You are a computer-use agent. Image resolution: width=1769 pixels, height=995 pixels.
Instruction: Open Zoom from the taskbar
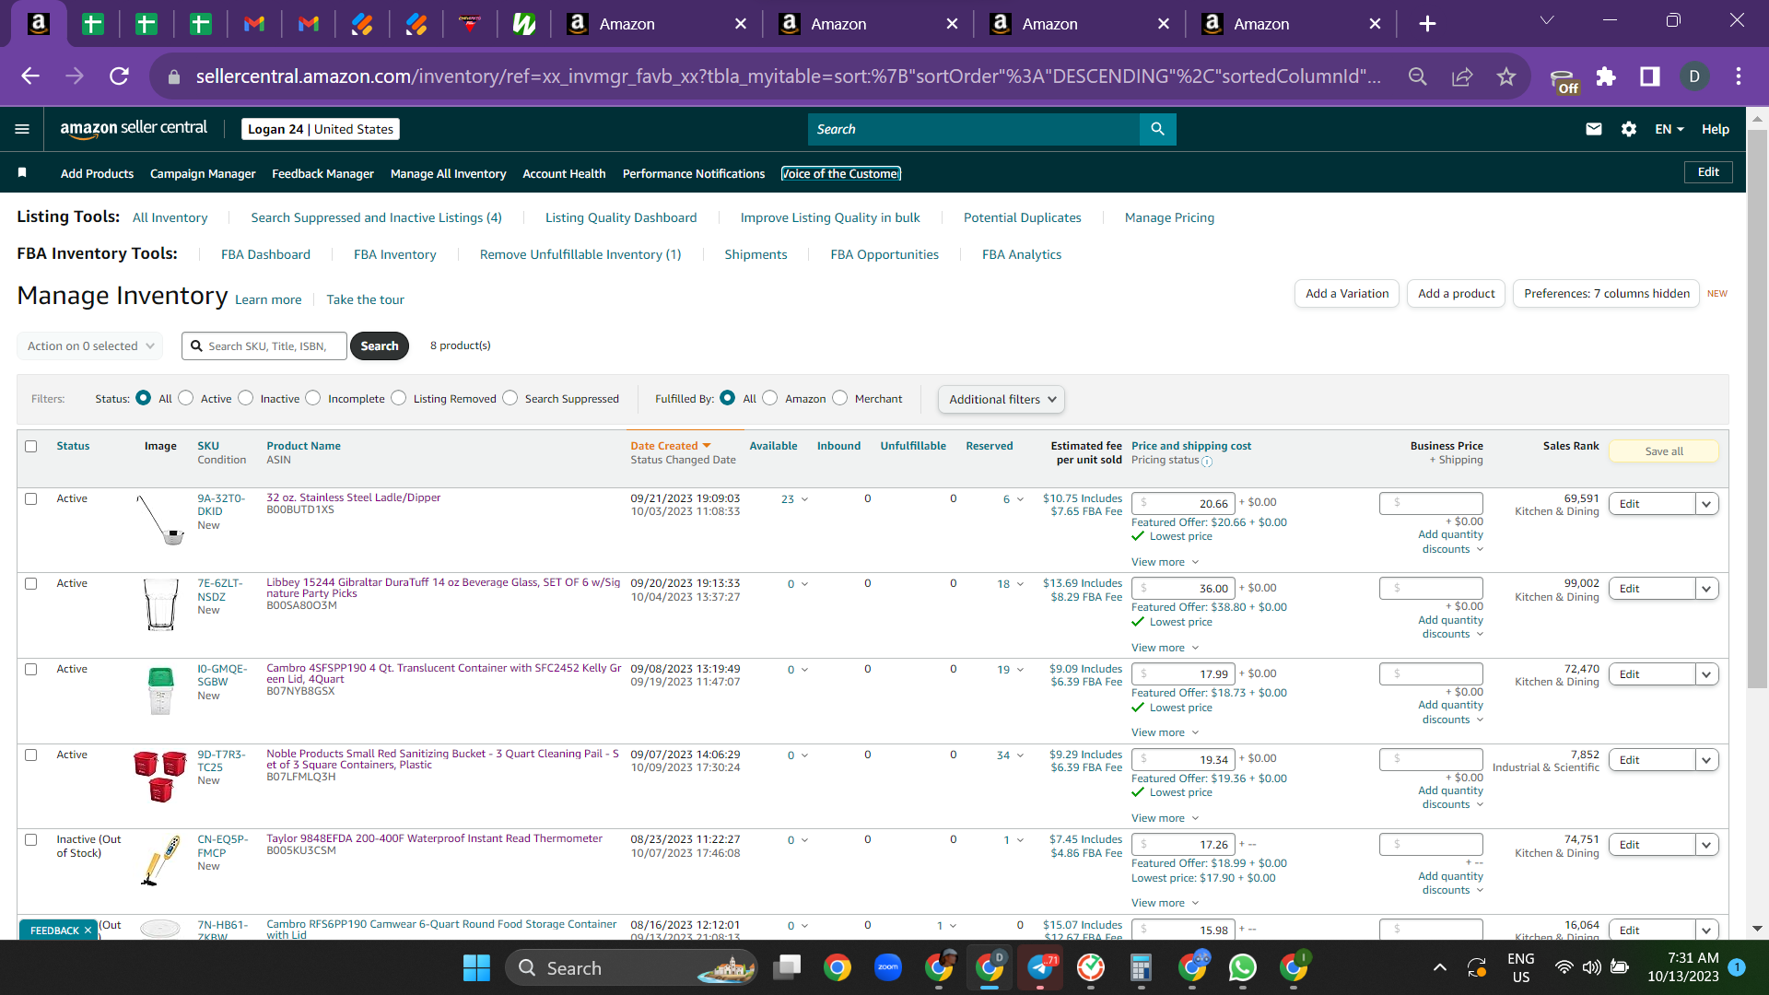(x=888, y=968)
